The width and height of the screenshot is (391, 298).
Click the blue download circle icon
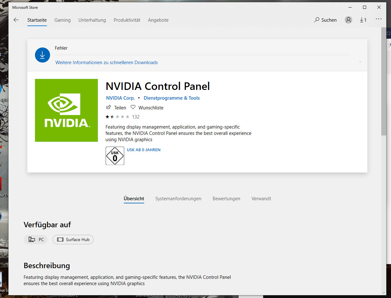[x=42, y=55]
